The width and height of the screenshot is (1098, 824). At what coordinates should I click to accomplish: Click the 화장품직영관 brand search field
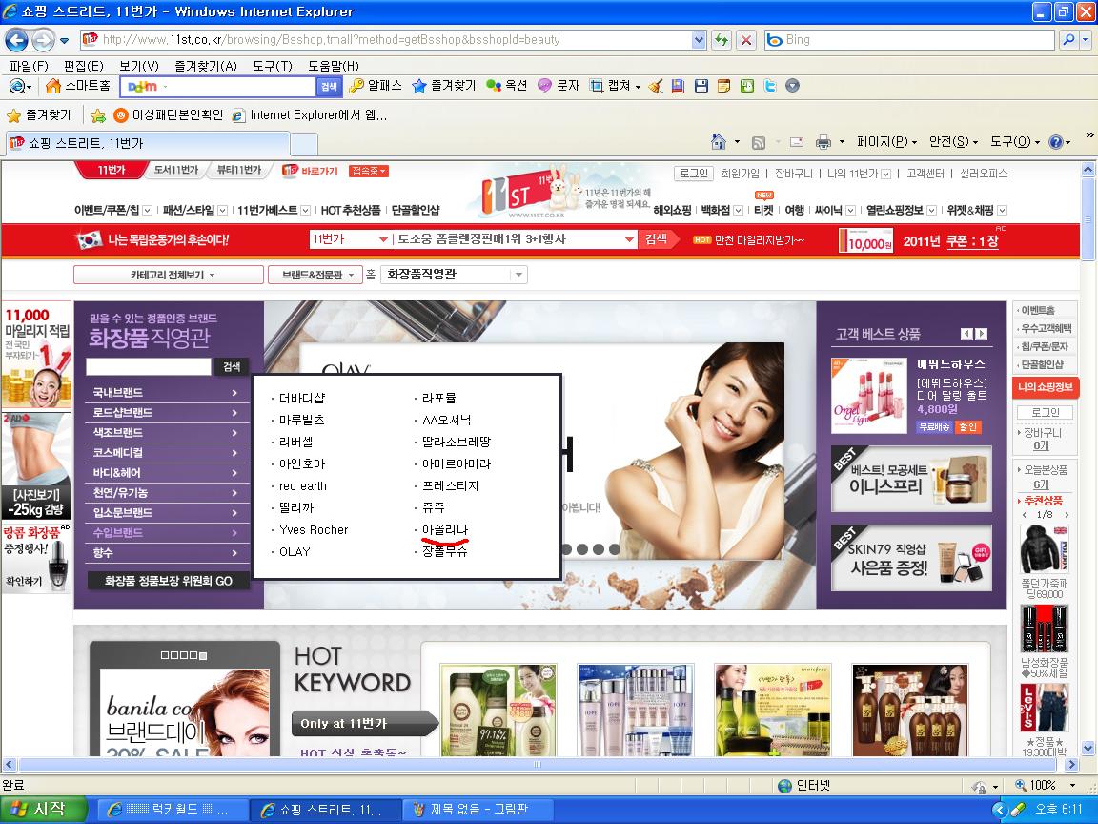(149, 366)
